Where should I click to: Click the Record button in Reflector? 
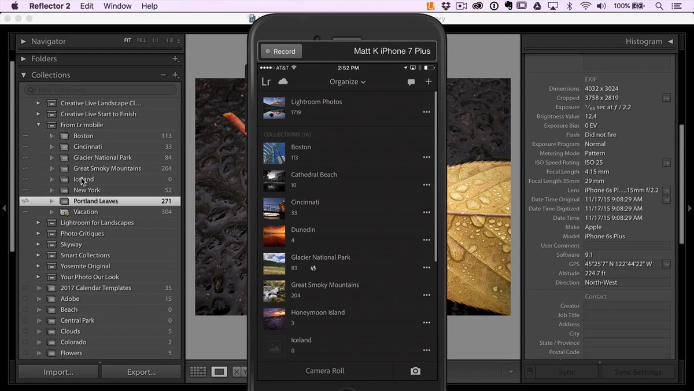pyautogui.click(x=280, y=51)
